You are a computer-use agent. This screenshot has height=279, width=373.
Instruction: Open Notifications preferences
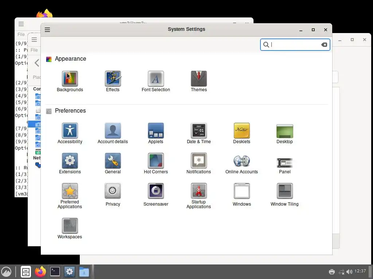pyautogui.click(x=199, y=163)
